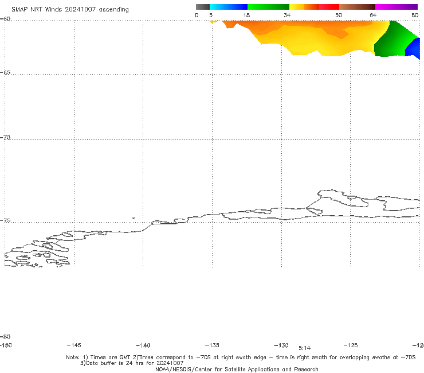Click the blue wind region at right edge
The height and width of the screenshot is (373, 424).
coord(414,49)
